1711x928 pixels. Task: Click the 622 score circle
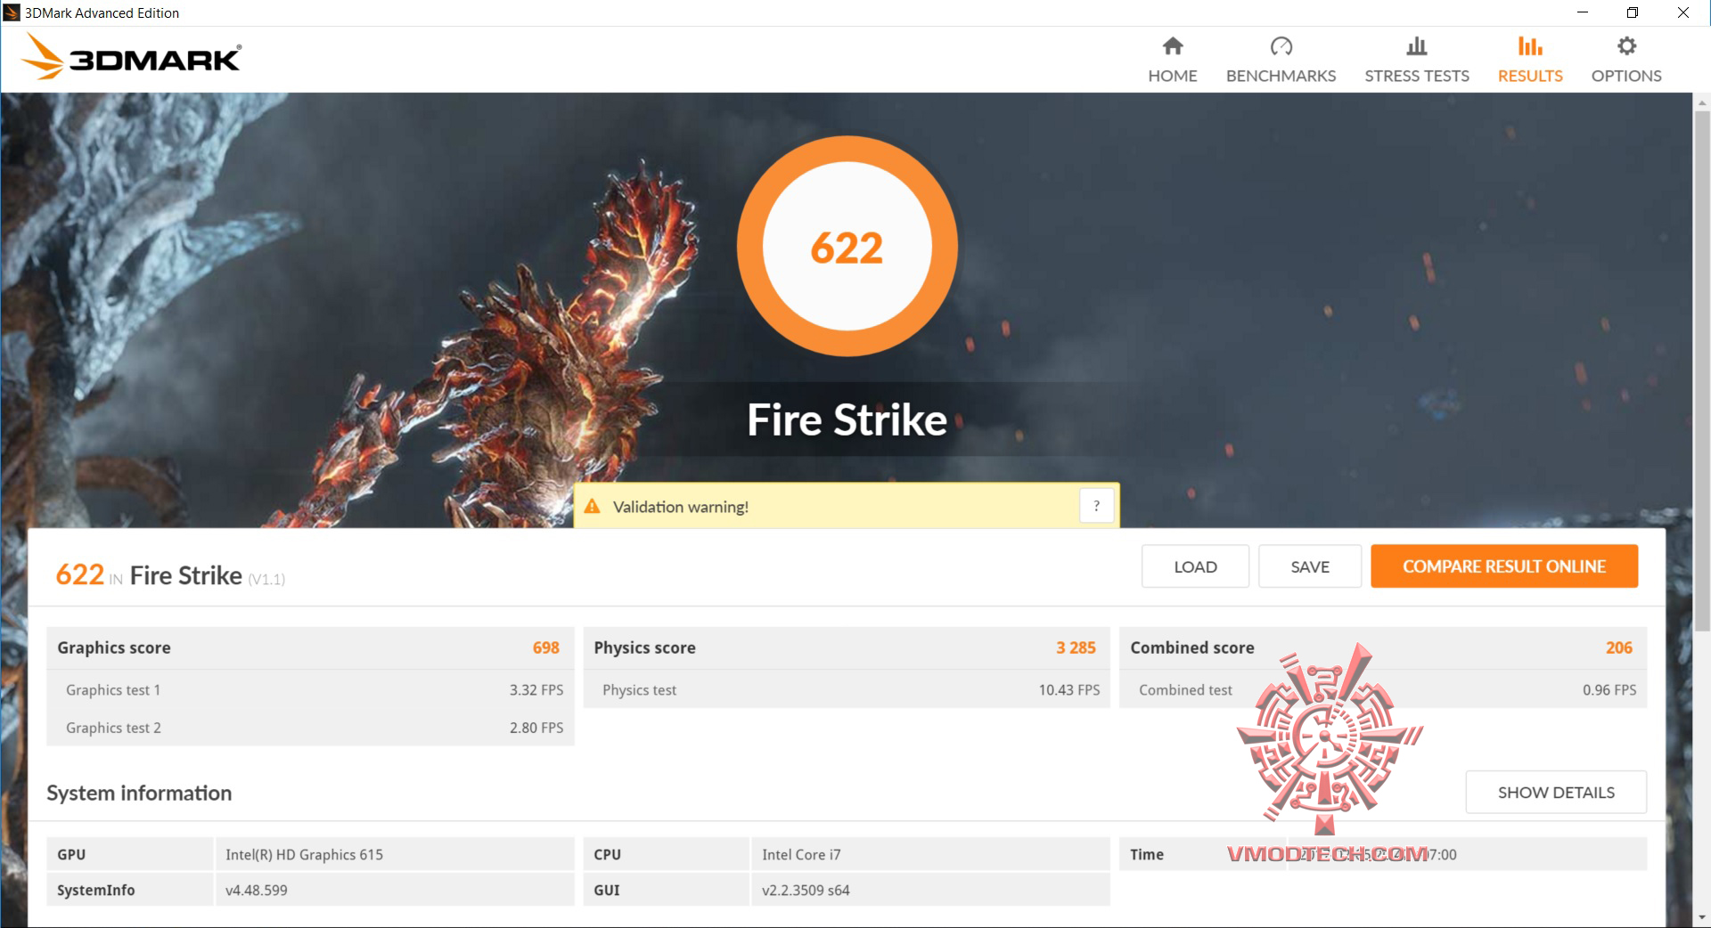click(x=847, y=247)
